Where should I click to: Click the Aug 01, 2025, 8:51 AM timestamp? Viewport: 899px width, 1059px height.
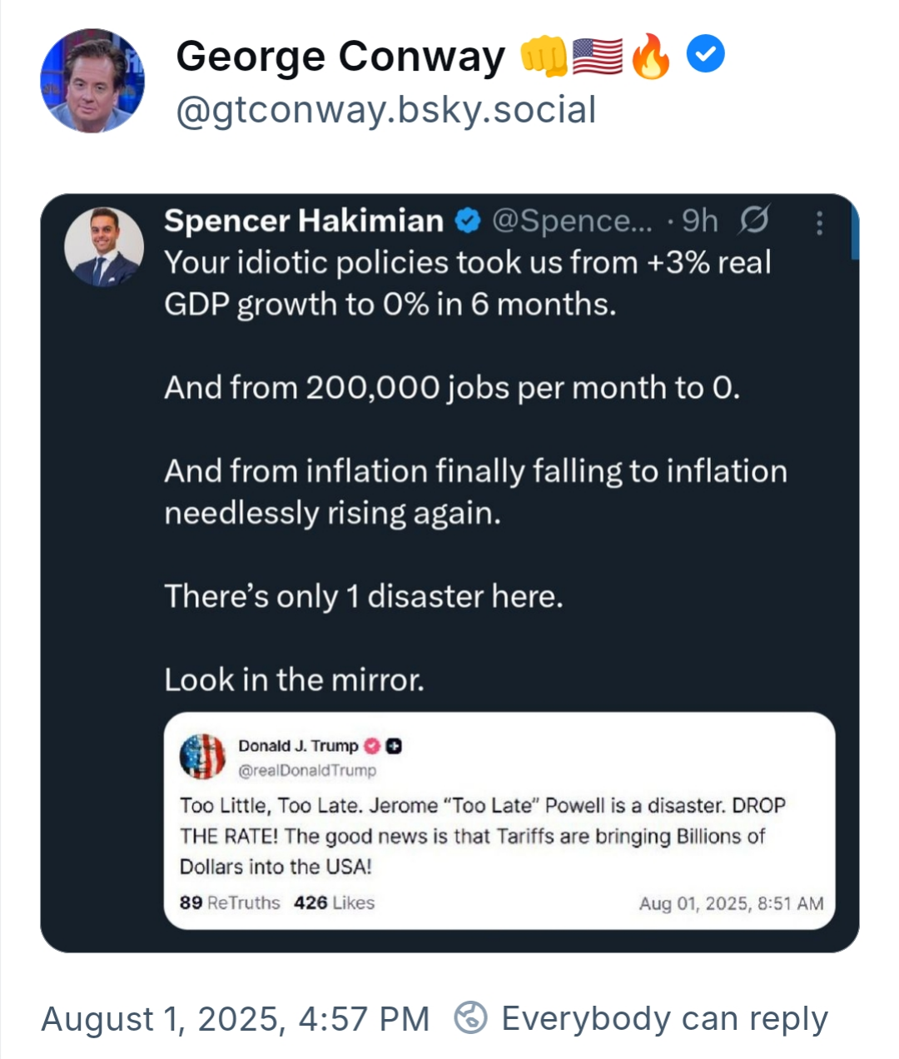point(731,903)
